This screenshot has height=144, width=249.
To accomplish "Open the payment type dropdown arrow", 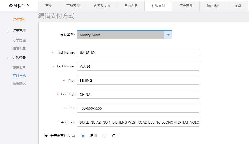I will tap(168, 35).
